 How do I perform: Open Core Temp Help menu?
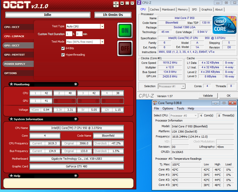pos(191,108)
